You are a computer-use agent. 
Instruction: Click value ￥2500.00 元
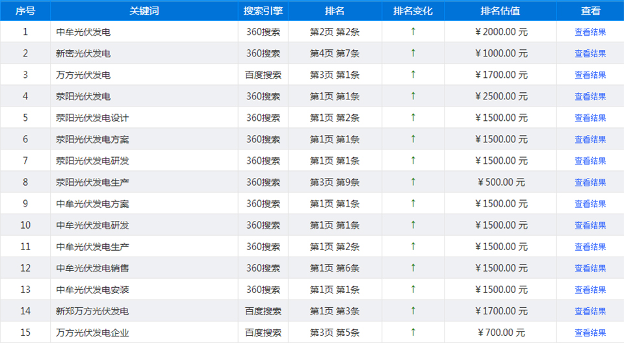pos(501,96)
